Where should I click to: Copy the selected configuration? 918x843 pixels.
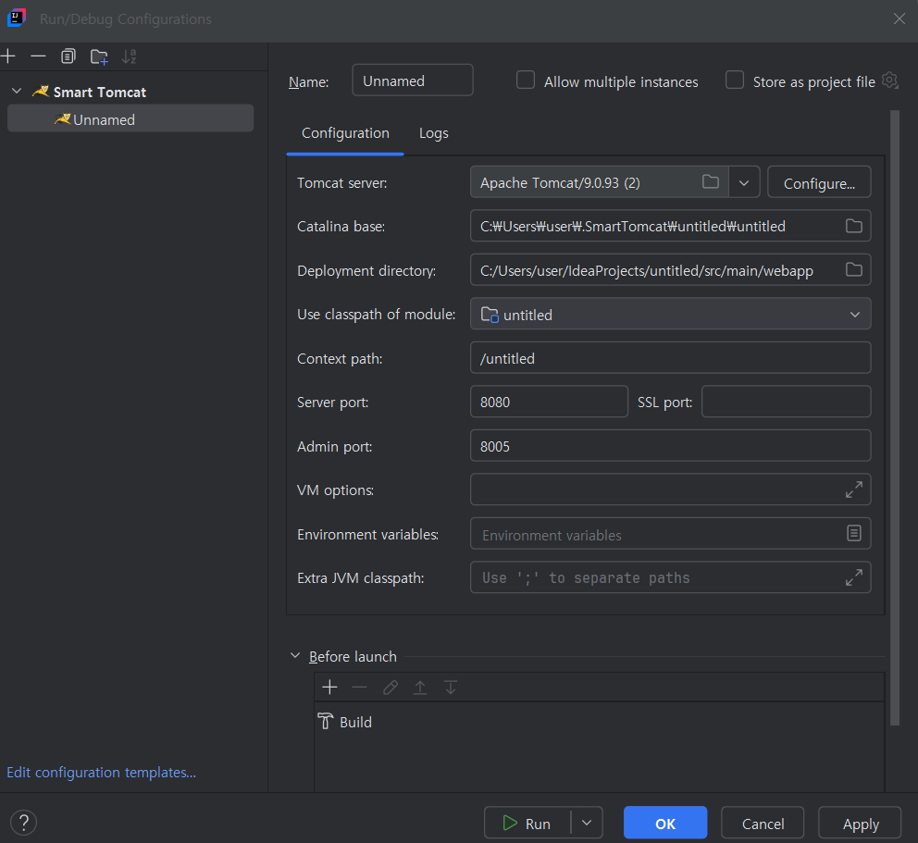(68, 56)
